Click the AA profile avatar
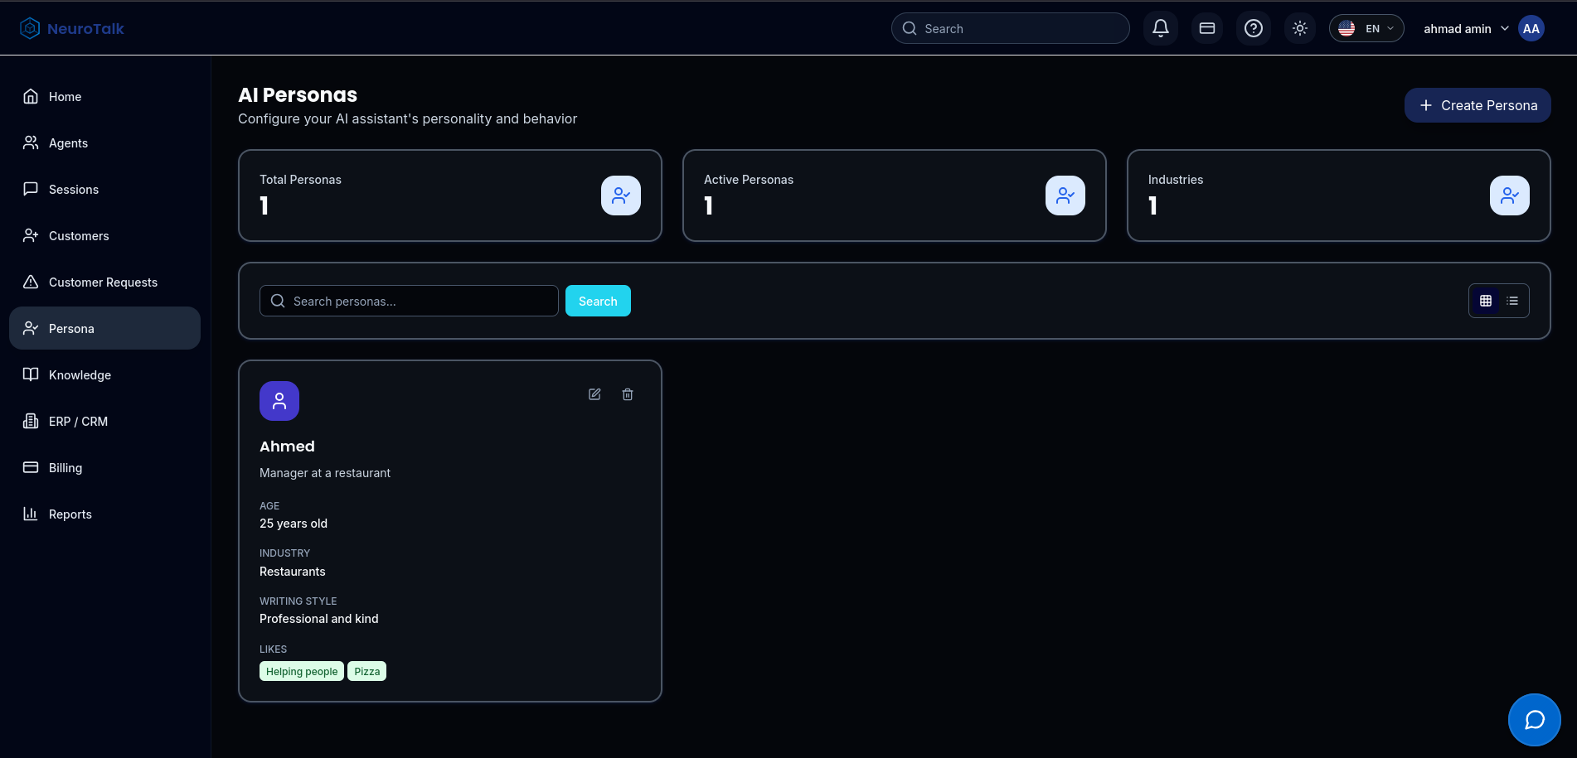The height and width of the screenshot is (758, 1577). click(1531, 28)
